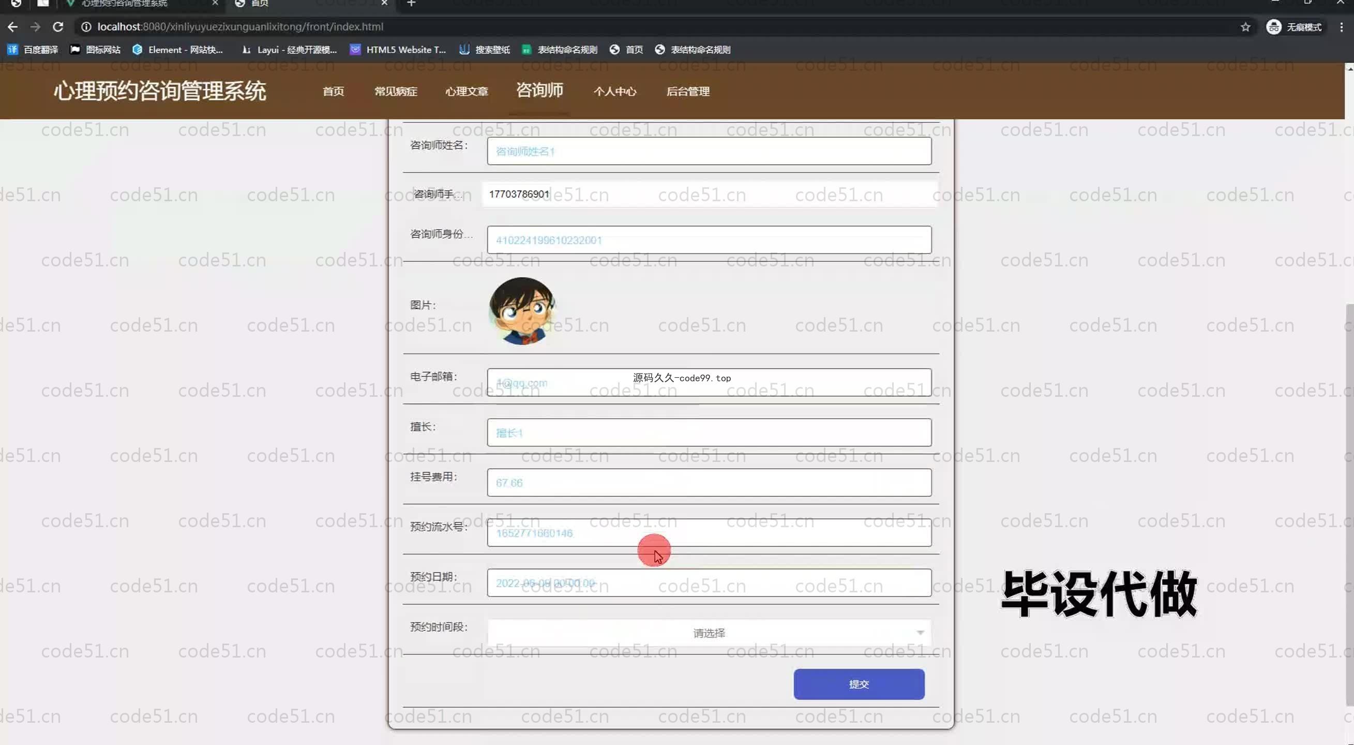Open the Element bookmark
The image size is (1354, 745).
point(178,50)
